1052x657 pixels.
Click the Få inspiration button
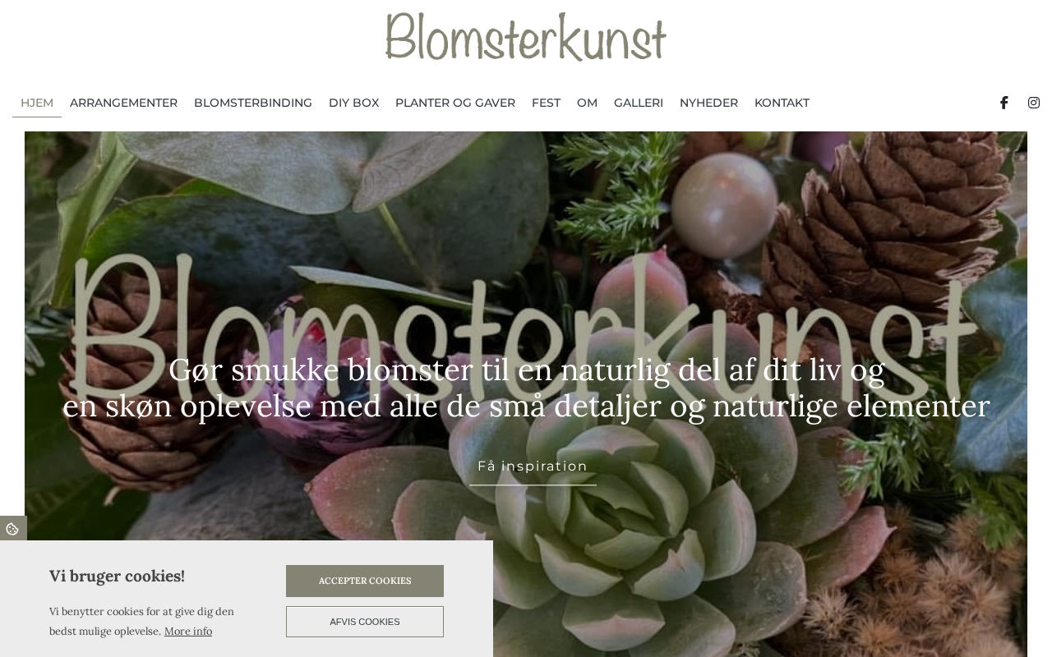[x=533, y=466]
